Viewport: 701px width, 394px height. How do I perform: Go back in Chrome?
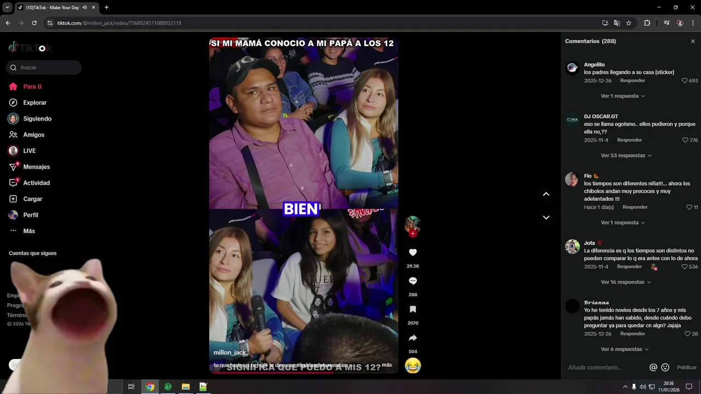(8, 23)
